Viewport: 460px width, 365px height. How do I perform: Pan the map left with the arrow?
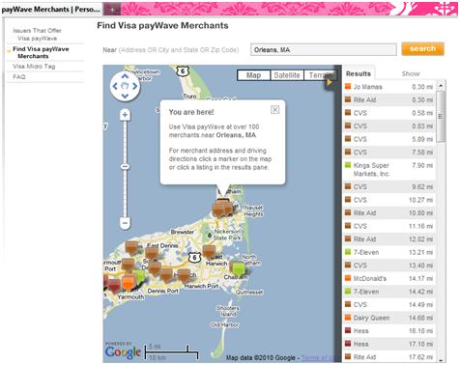click(115, 86)
